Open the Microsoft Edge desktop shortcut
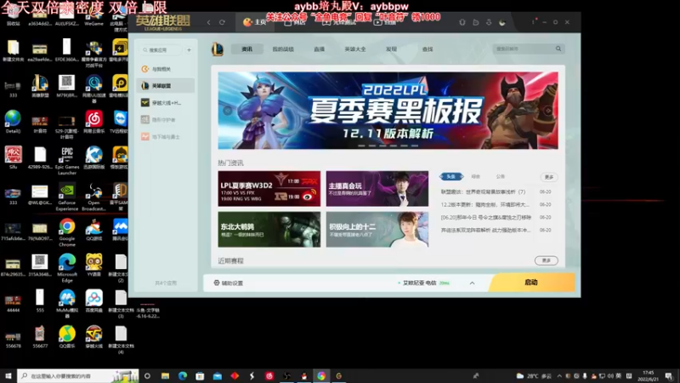 (67, 269)
